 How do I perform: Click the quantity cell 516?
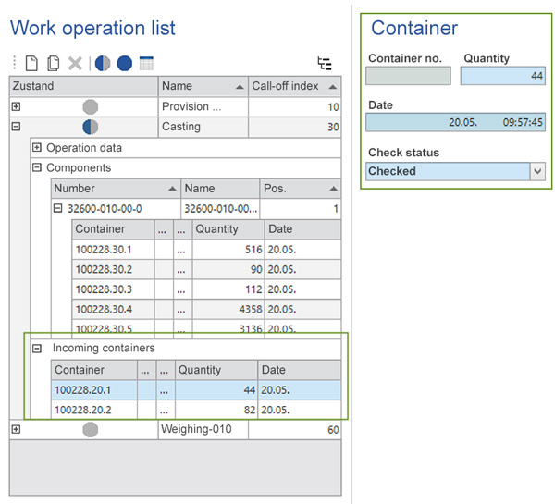point(228,250)
